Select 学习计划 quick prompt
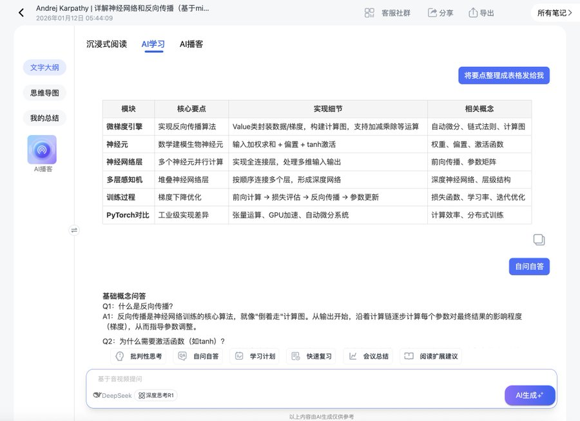The height and width of the screenshot is (421, 580). [255, 356]
